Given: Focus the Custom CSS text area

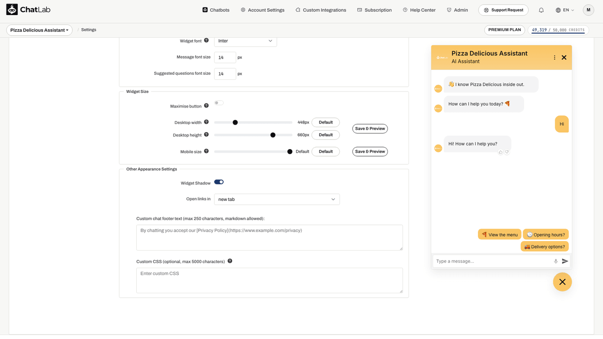Looking at the screenshot, I should pos(269,280).
